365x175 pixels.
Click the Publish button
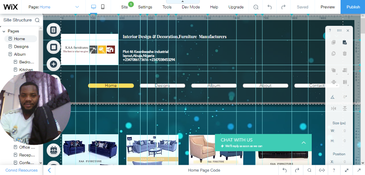point(353,7)
